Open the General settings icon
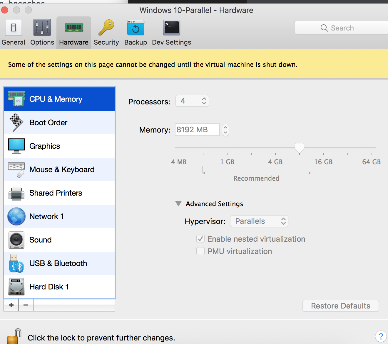This screenshot has height=344, width=388. [14, 28]
